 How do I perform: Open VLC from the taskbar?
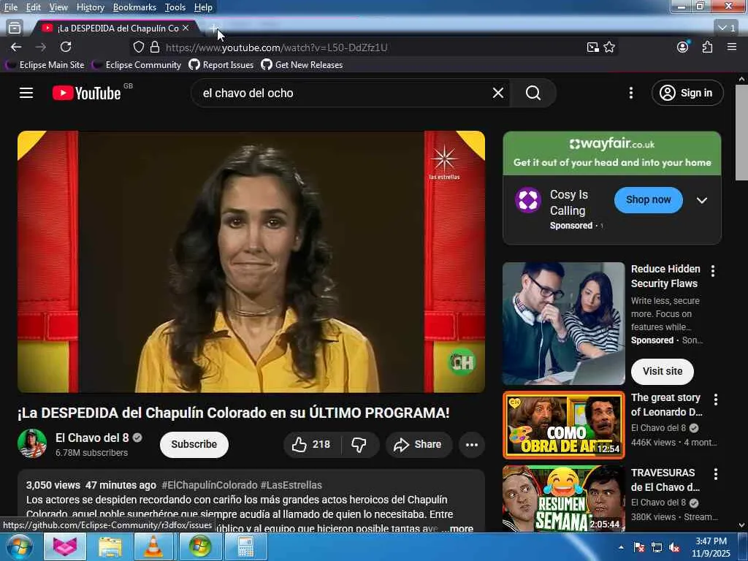153,546
